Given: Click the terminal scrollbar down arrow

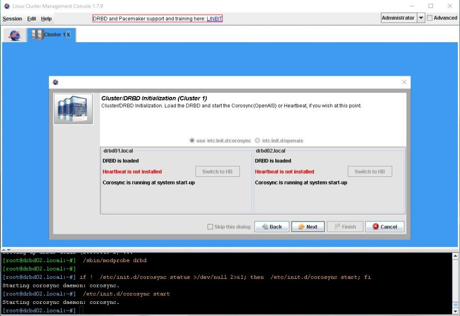Looking at the screenshot, I should tap(456, 312).
